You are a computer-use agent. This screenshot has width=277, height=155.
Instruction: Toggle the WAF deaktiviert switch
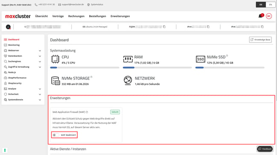(56, 135)
